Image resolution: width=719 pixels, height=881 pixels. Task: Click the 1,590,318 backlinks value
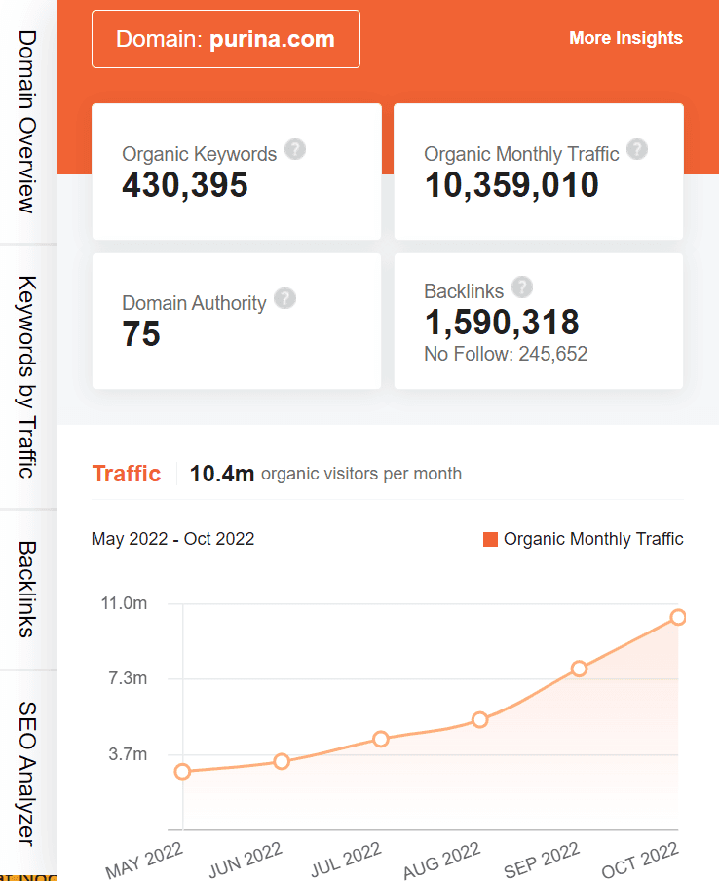tap(502, 323)
